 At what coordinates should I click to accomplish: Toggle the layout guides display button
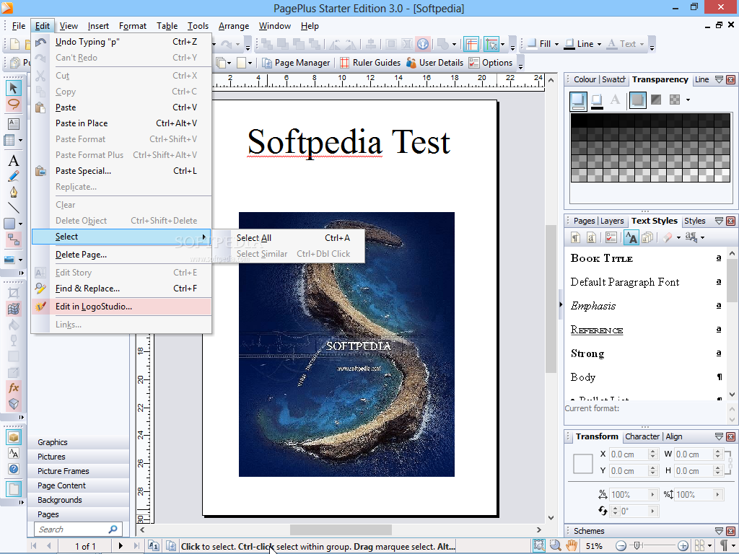[471, 44]
